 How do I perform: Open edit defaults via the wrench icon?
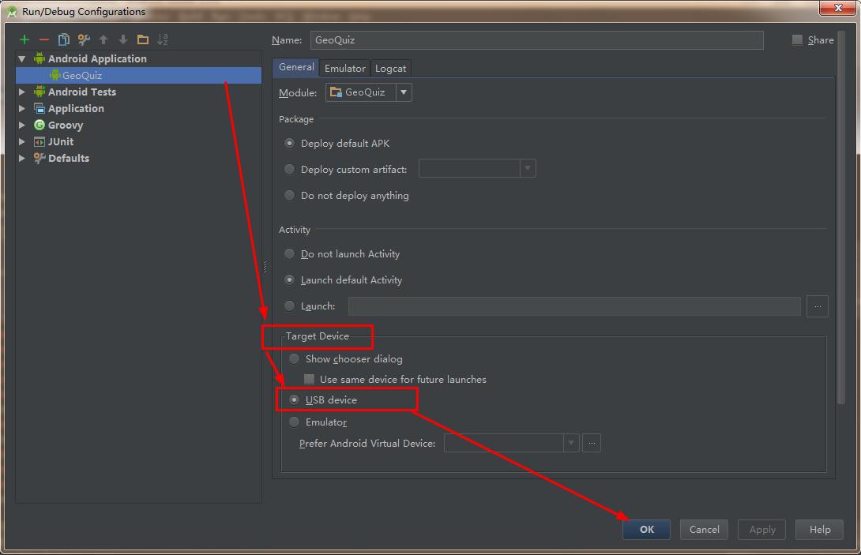(x=84, y=39)
